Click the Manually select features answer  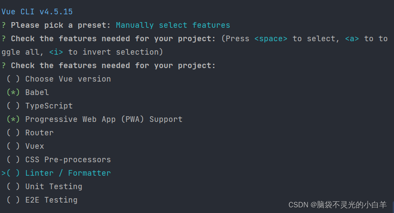click(x=173, y=25)
